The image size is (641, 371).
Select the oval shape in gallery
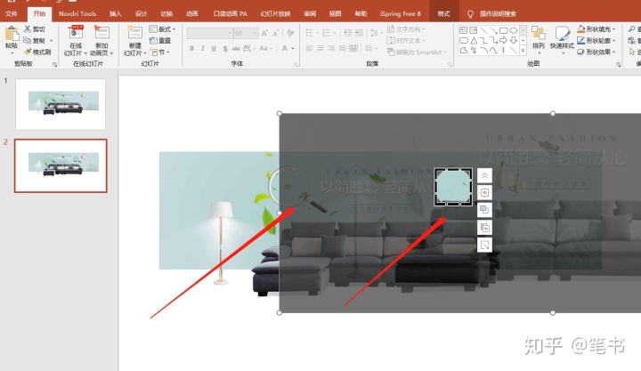click(514, 30)
